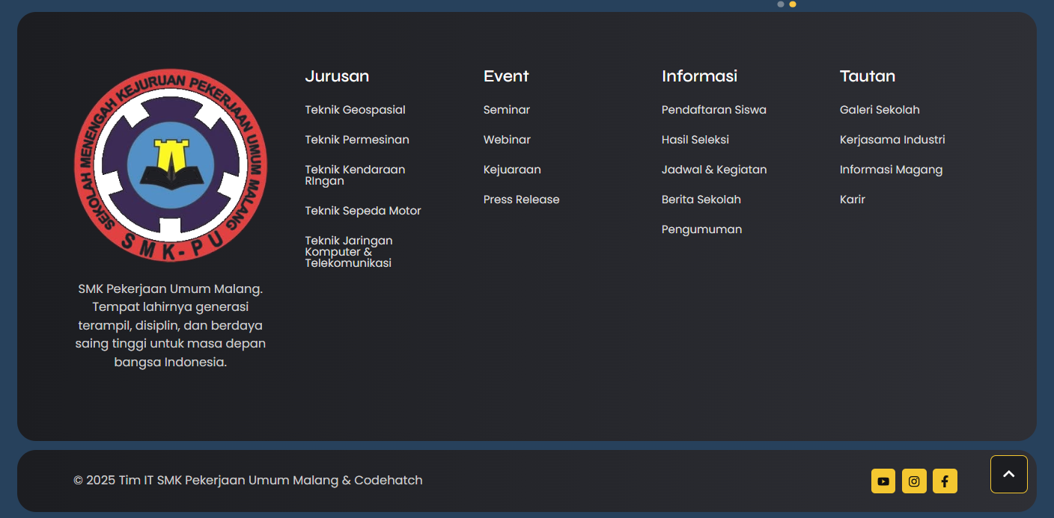The height and width of the screenshot is (518, 1054).
Task: Open the Facebook social icon
Action: click(x=945, y=481)
